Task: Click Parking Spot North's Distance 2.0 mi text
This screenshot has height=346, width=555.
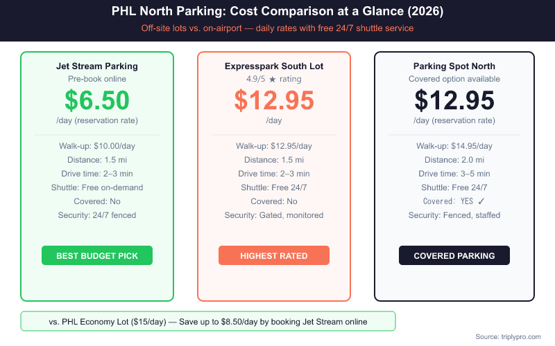Action: point(454,160)
